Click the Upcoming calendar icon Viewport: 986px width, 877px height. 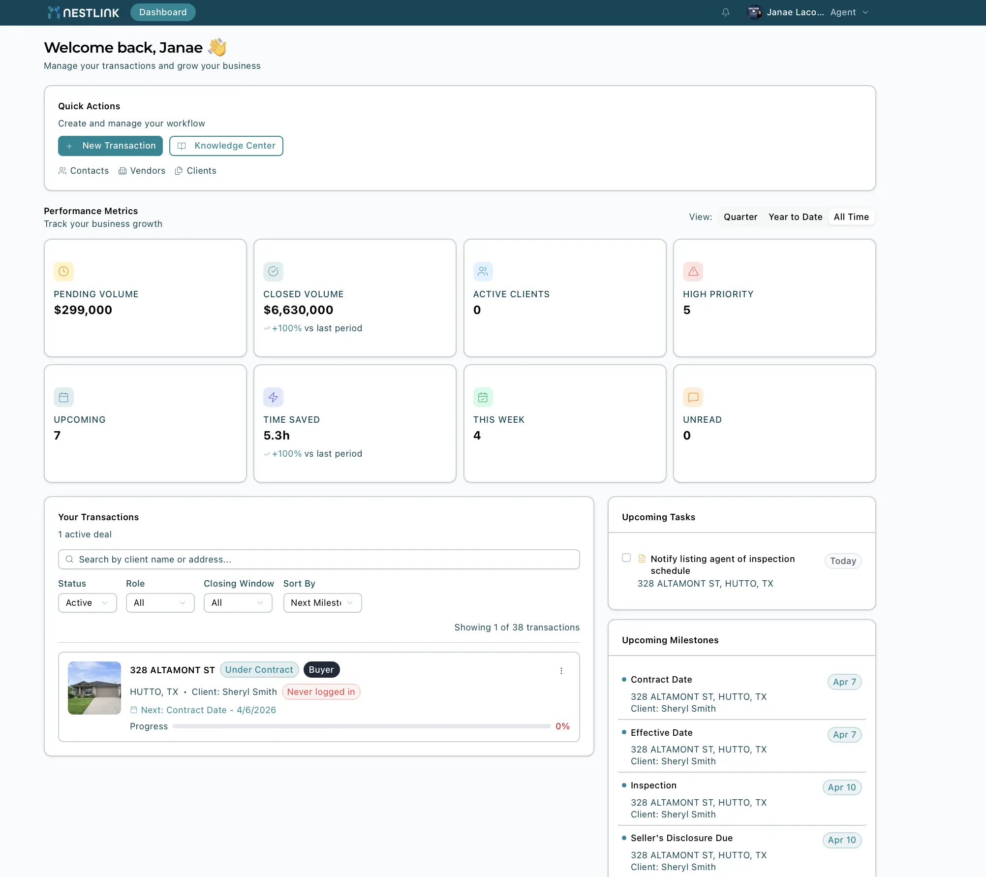pos(63,397)
